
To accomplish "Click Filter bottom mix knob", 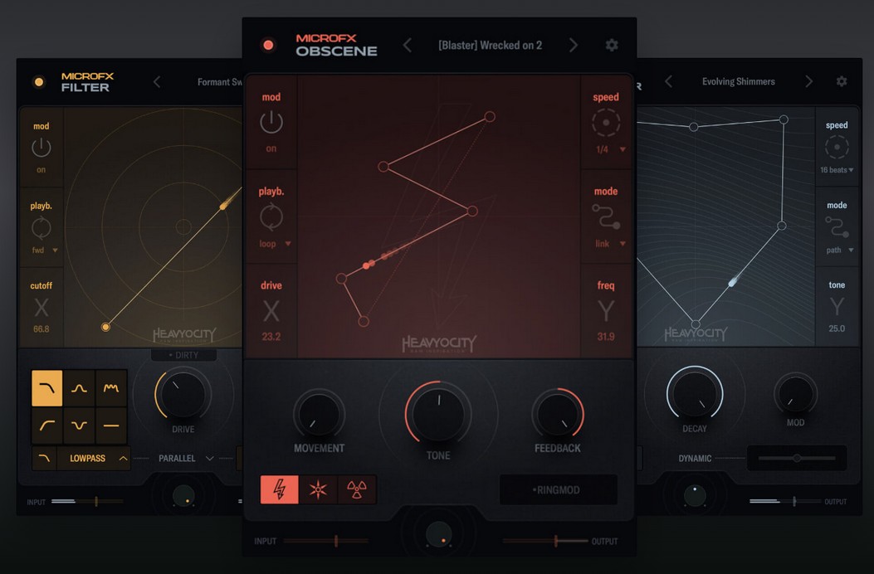I will [x=183, y=495].
